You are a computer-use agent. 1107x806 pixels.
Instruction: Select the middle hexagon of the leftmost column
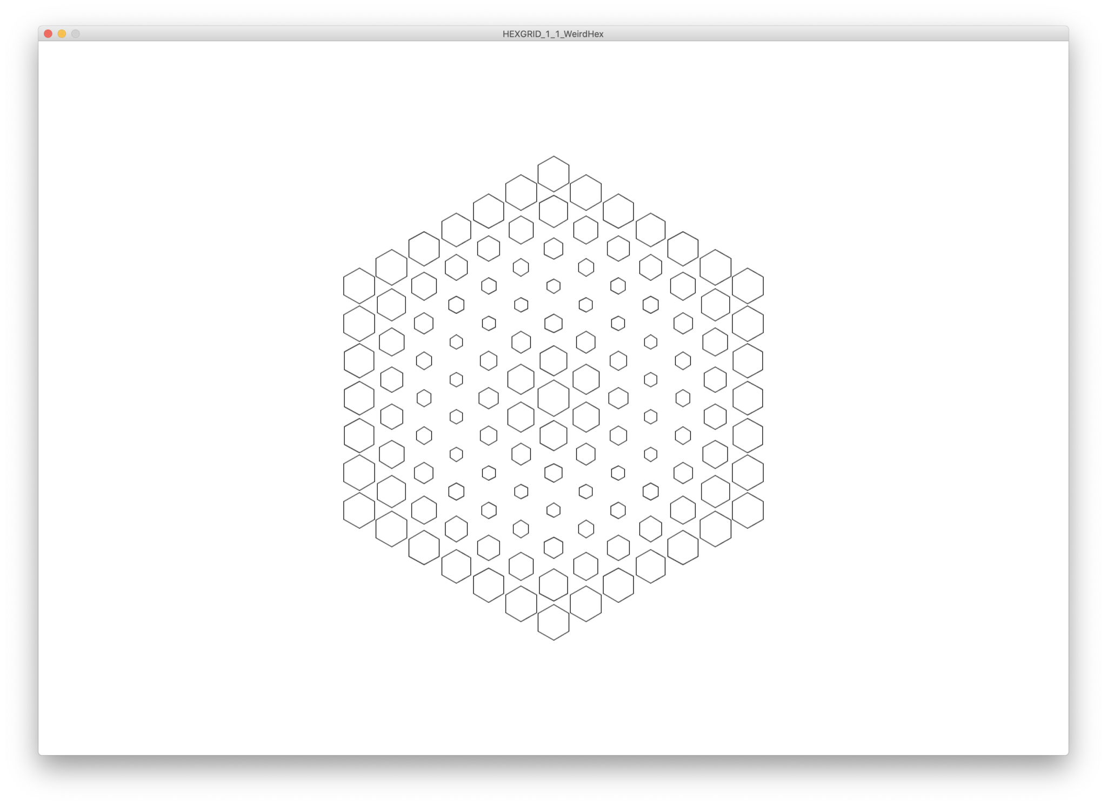pyautogui.click(x=359, y=398)
